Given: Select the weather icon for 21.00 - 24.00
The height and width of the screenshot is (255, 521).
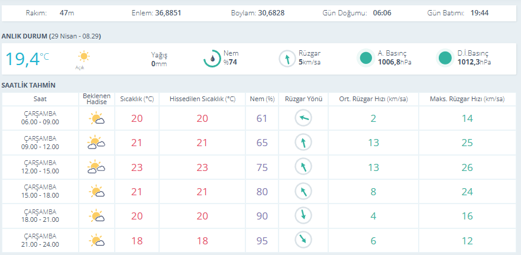Looking at the screenshot, I should [96, 240].
